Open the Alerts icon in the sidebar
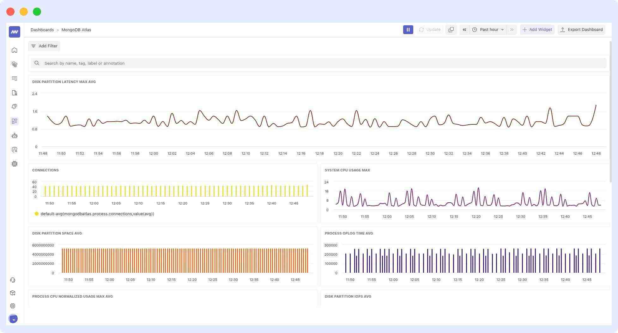 point(14,106)
